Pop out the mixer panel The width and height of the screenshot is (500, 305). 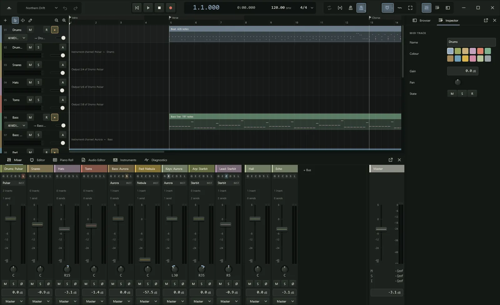(391, 160)
